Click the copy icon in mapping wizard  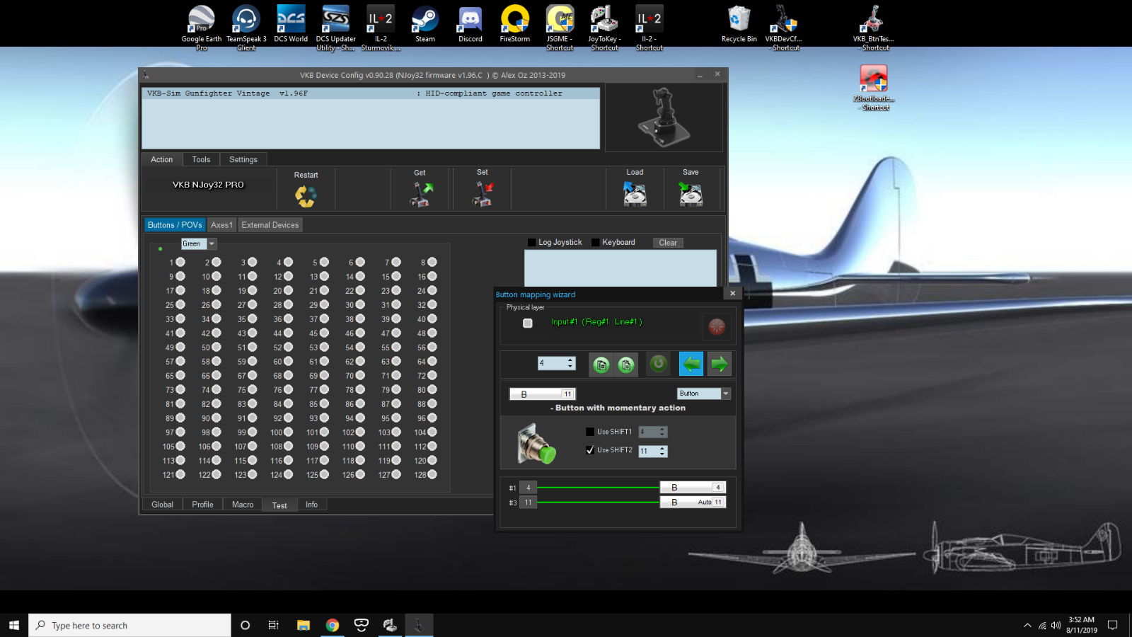point(601,365)
